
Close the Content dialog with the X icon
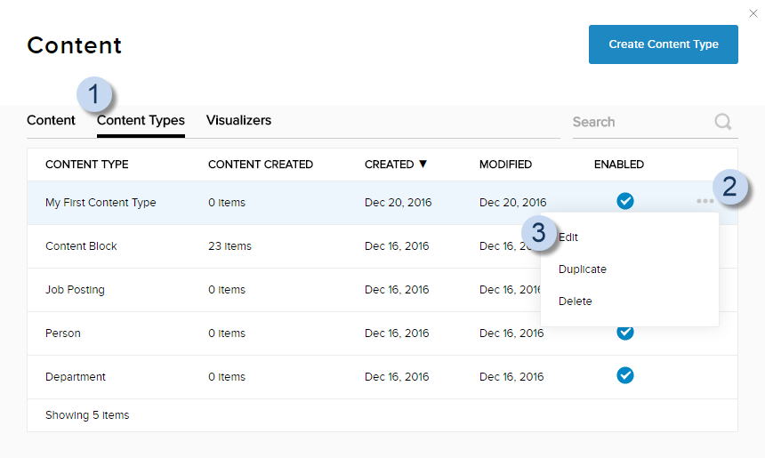pyautogui.click(x=754, y=12)
